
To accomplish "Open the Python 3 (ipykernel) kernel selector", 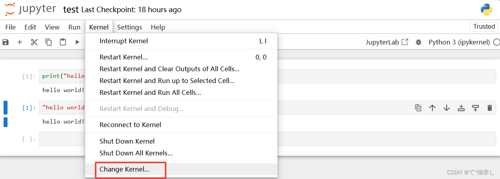I will point(459,42).
